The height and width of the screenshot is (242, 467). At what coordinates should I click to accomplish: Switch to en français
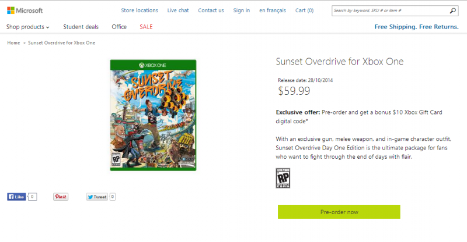pyautogui.click(x=273, y=10)
